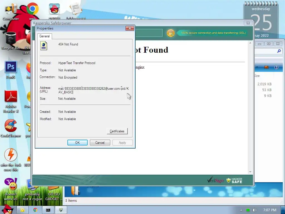Open the Computer desktop icon

(x=11, y=12)
